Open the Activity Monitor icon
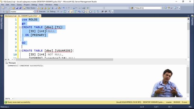This screenshot has height=109, width=194. coord(84,8)
